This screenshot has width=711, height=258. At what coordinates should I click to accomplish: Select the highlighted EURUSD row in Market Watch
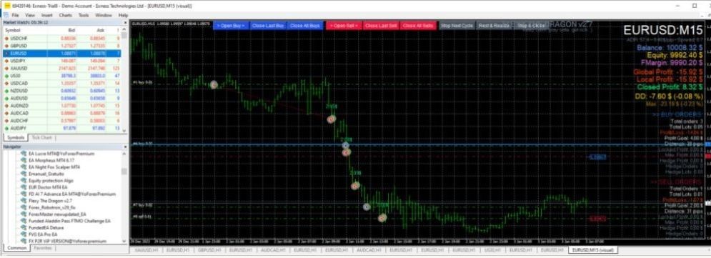click(63, 53)
